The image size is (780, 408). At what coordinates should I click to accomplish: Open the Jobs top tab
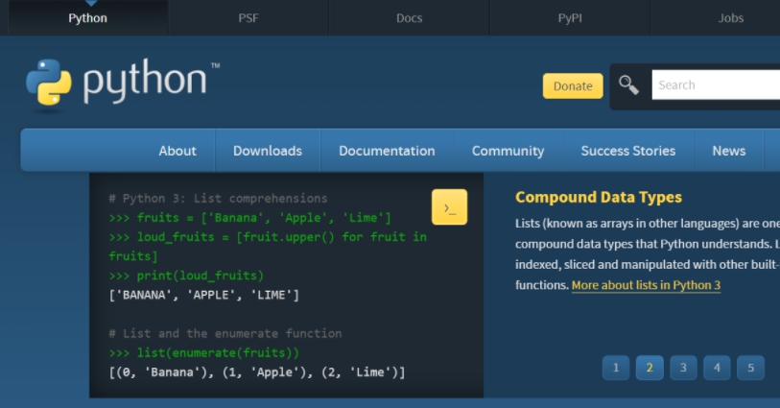click(x=731, y=18)
